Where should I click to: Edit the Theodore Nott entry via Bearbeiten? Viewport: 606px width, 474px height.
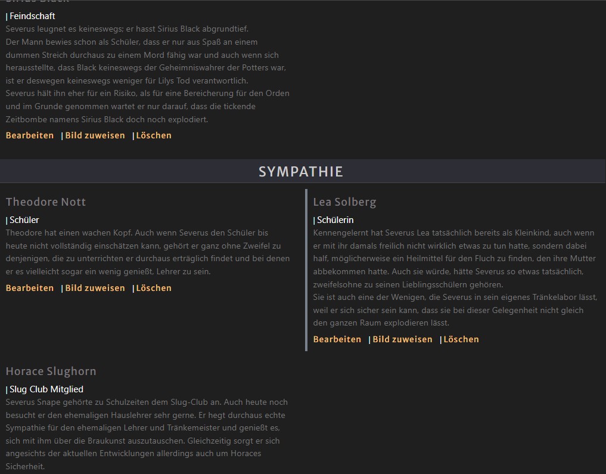[x=30, y=288]
